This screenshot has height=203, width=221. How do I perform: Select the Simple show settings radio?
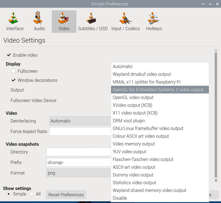pyautogui.click(x=9, y=194)
